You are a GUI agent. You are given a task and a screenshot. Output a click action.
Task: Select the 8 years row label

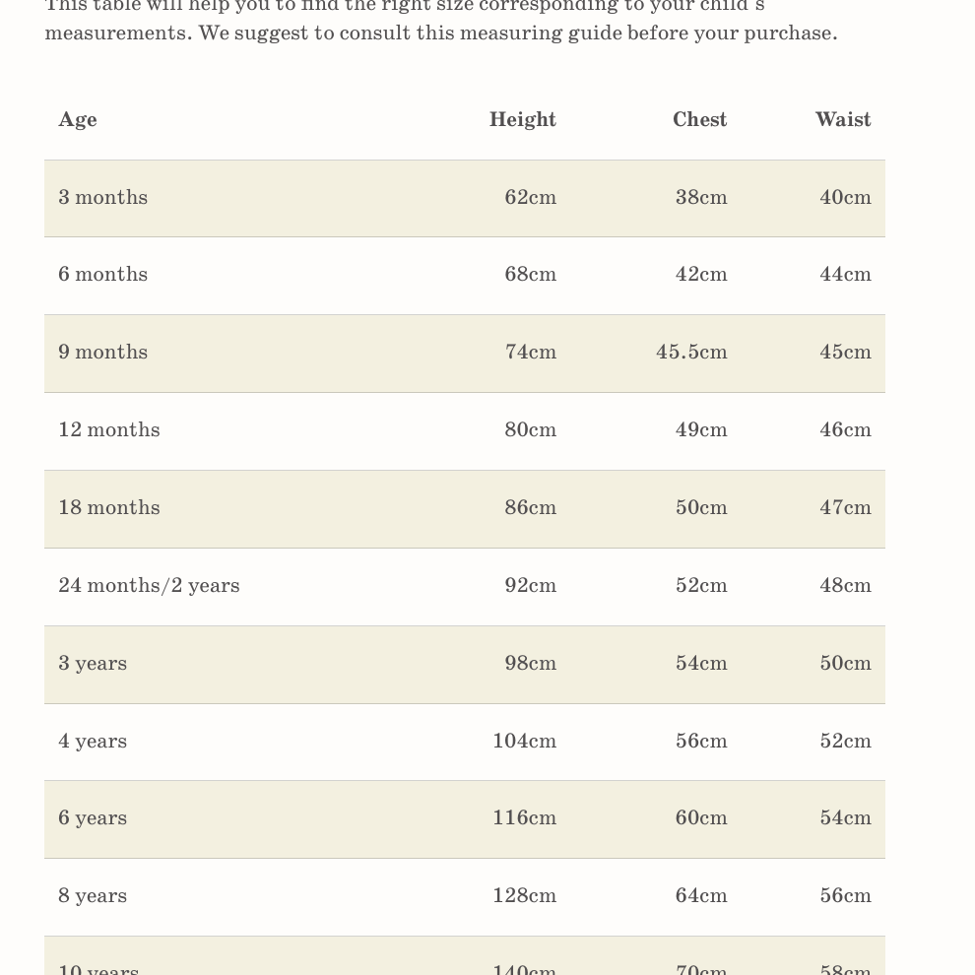(93, 895)
